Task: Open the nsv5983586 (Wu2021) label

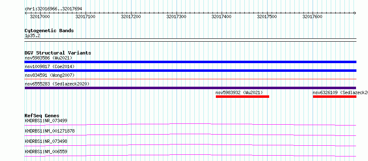Action: pos(48,58)
